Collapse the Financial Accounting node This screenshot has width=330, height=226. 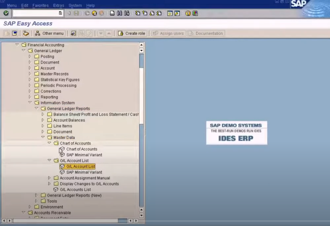tap(17, 45)
